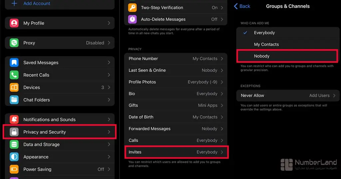Open chevron on Profile Photos row

tap(222, 82)
